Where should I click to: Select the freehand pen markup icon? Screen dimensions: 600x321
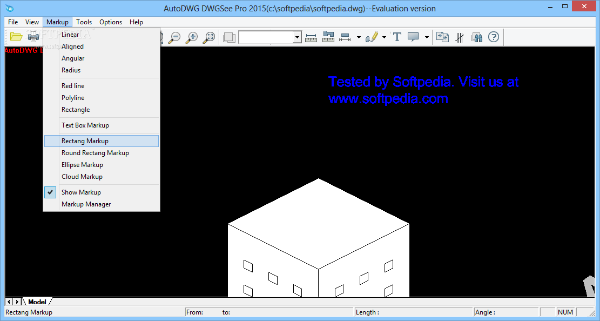point(372,37)
